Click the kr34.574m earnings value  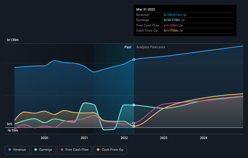172,20
